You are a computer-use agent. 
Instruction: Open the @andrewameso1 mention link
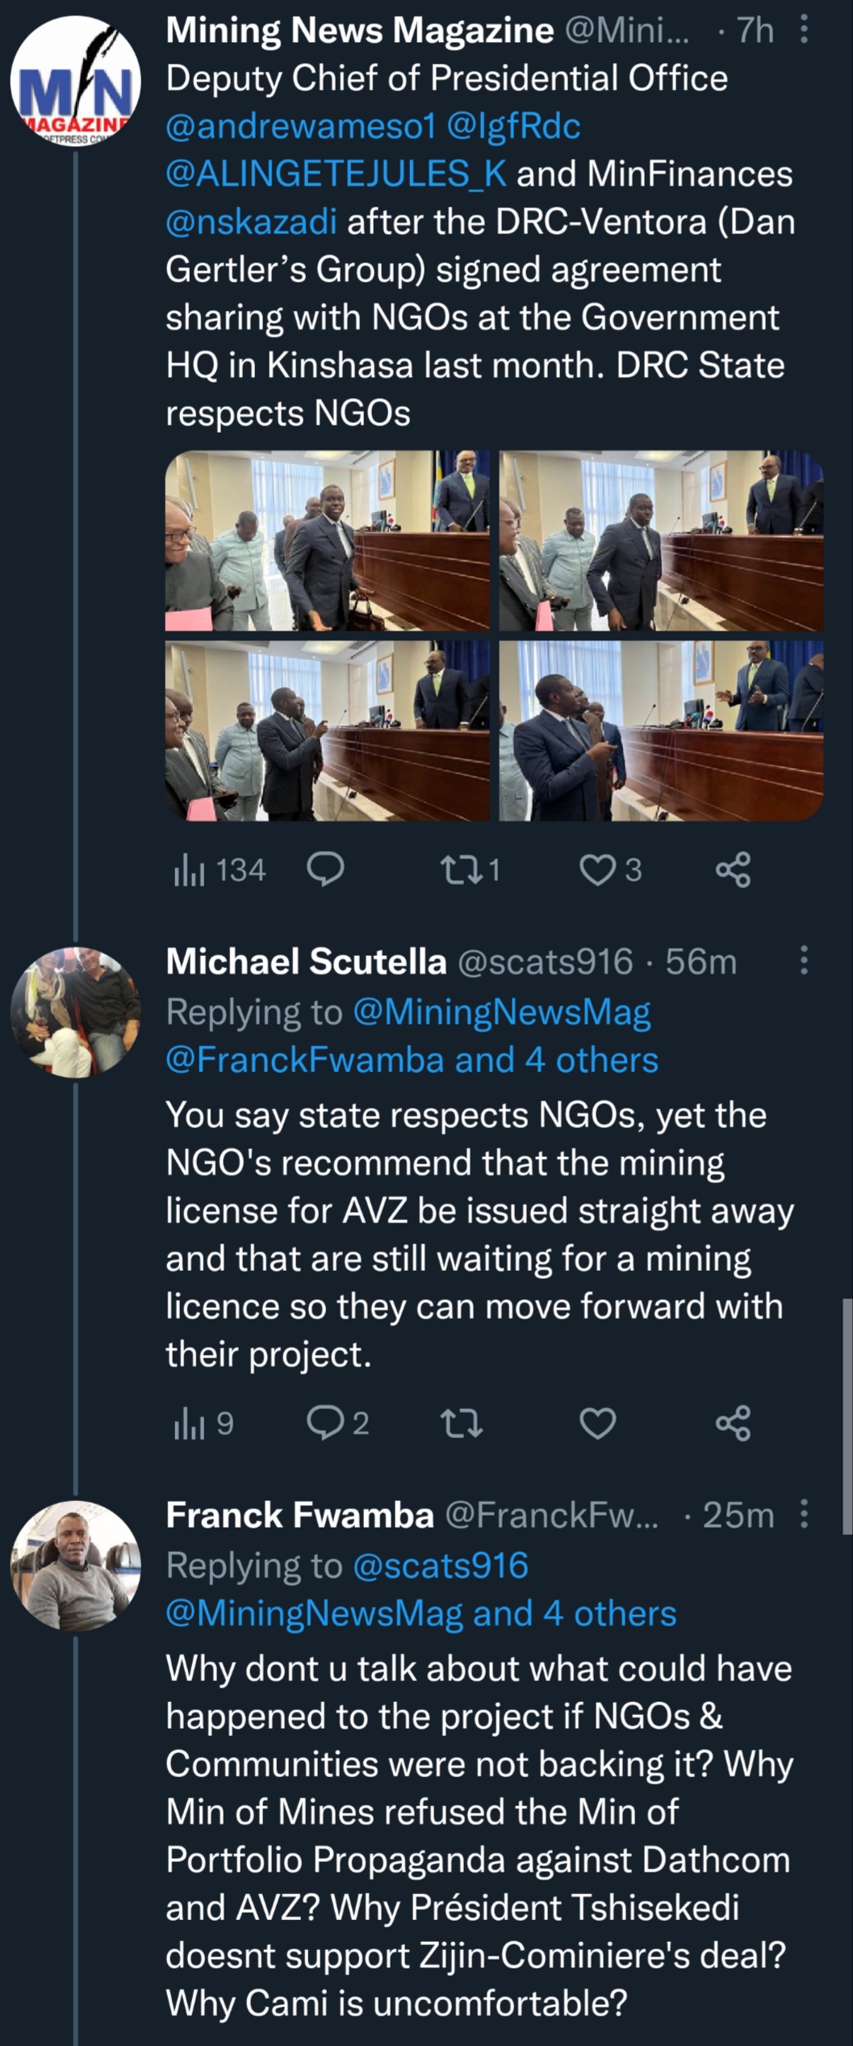tap(300, 126)
